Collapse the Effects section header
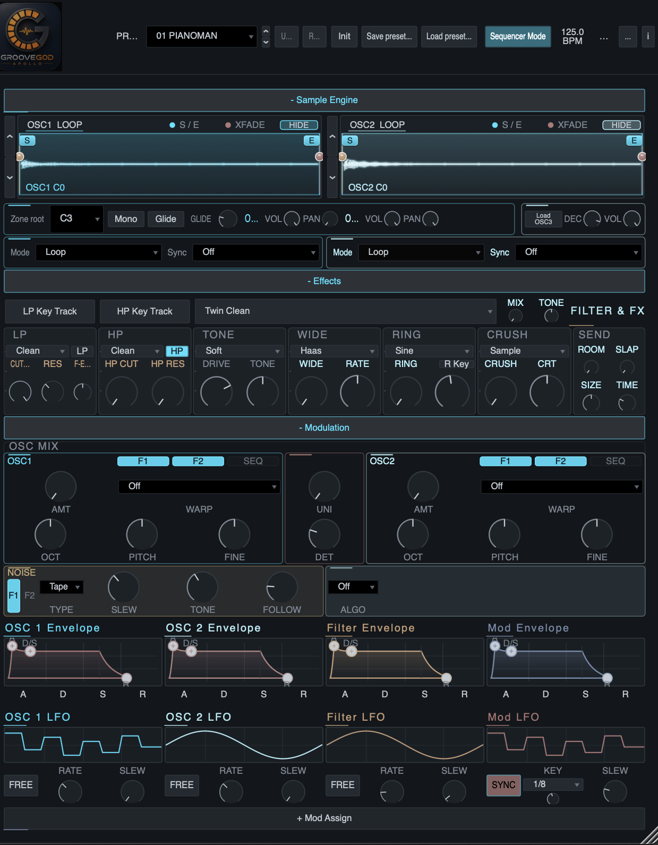 pos(324,281)
